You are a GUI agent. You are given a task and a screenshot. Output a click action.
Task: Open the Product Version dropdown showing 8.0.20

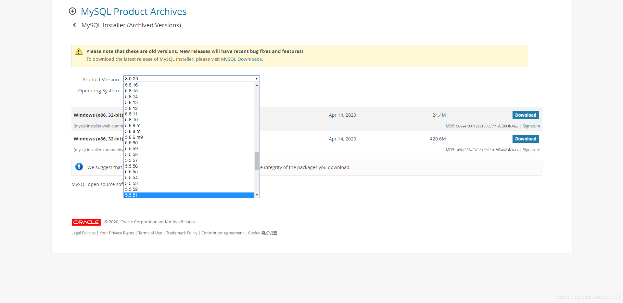pos(192,79)
